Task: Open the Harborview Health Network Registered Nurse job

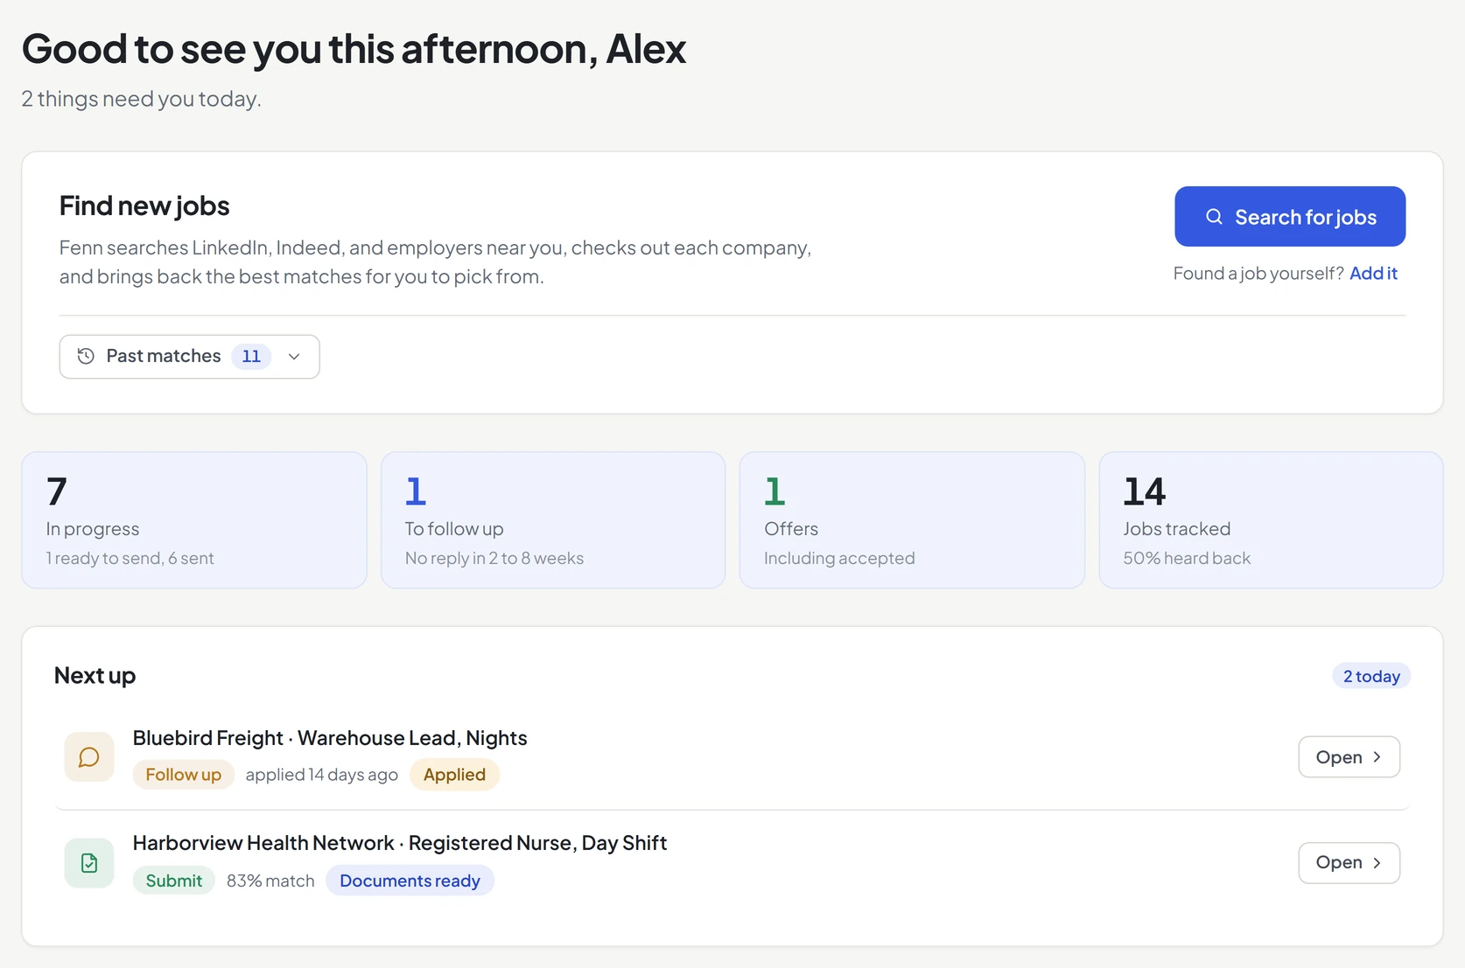Action: tap(1349, 863)
